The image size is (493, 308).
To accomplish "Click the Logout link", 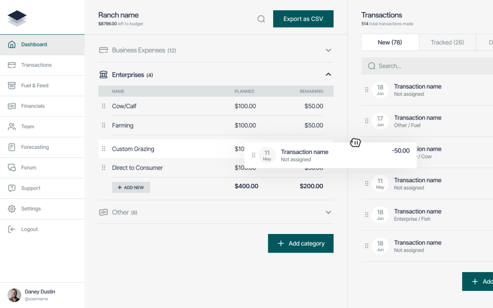I will tap(42, 229).
